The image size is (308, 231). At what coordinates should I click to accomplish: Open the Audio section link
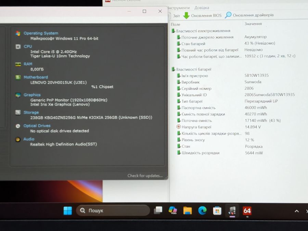(x=29, y=139)
